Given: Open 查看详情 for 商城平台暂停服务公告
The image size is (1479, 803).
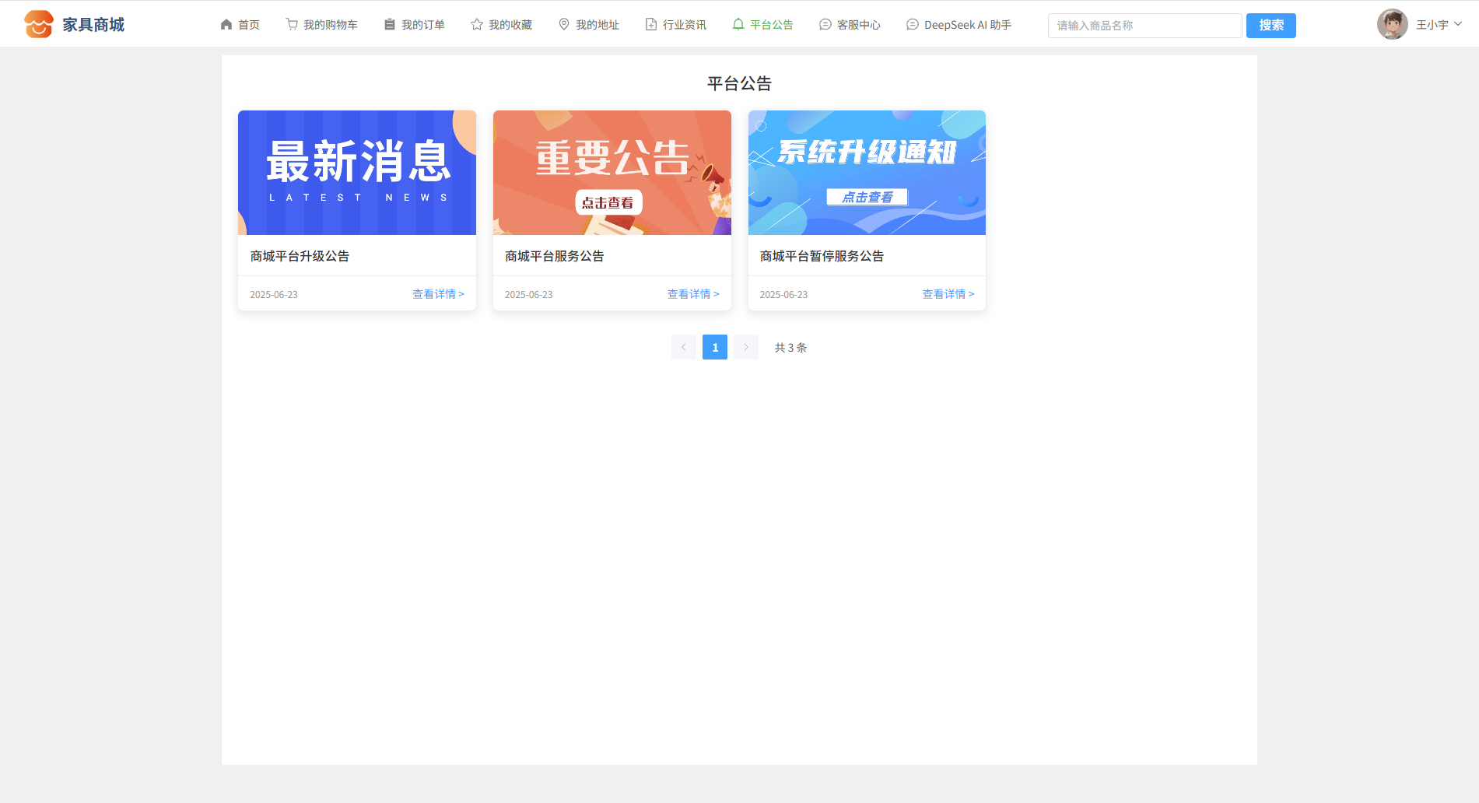Looking at the screenshot, I should pyautogui.click(x=948, y=294).
